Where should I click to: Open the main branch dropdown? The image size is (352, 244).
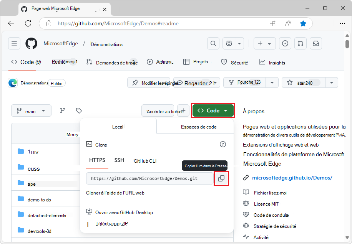31,110
